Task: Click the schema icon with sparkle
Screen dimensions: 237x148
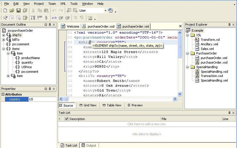Action: pos(90,18)
